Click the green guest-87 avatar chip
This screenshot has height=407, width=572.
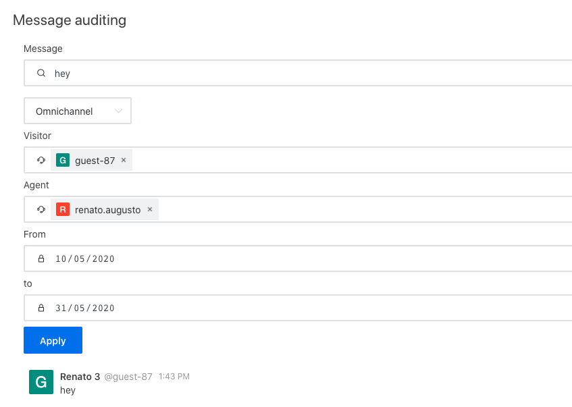(x=62, y=160)
